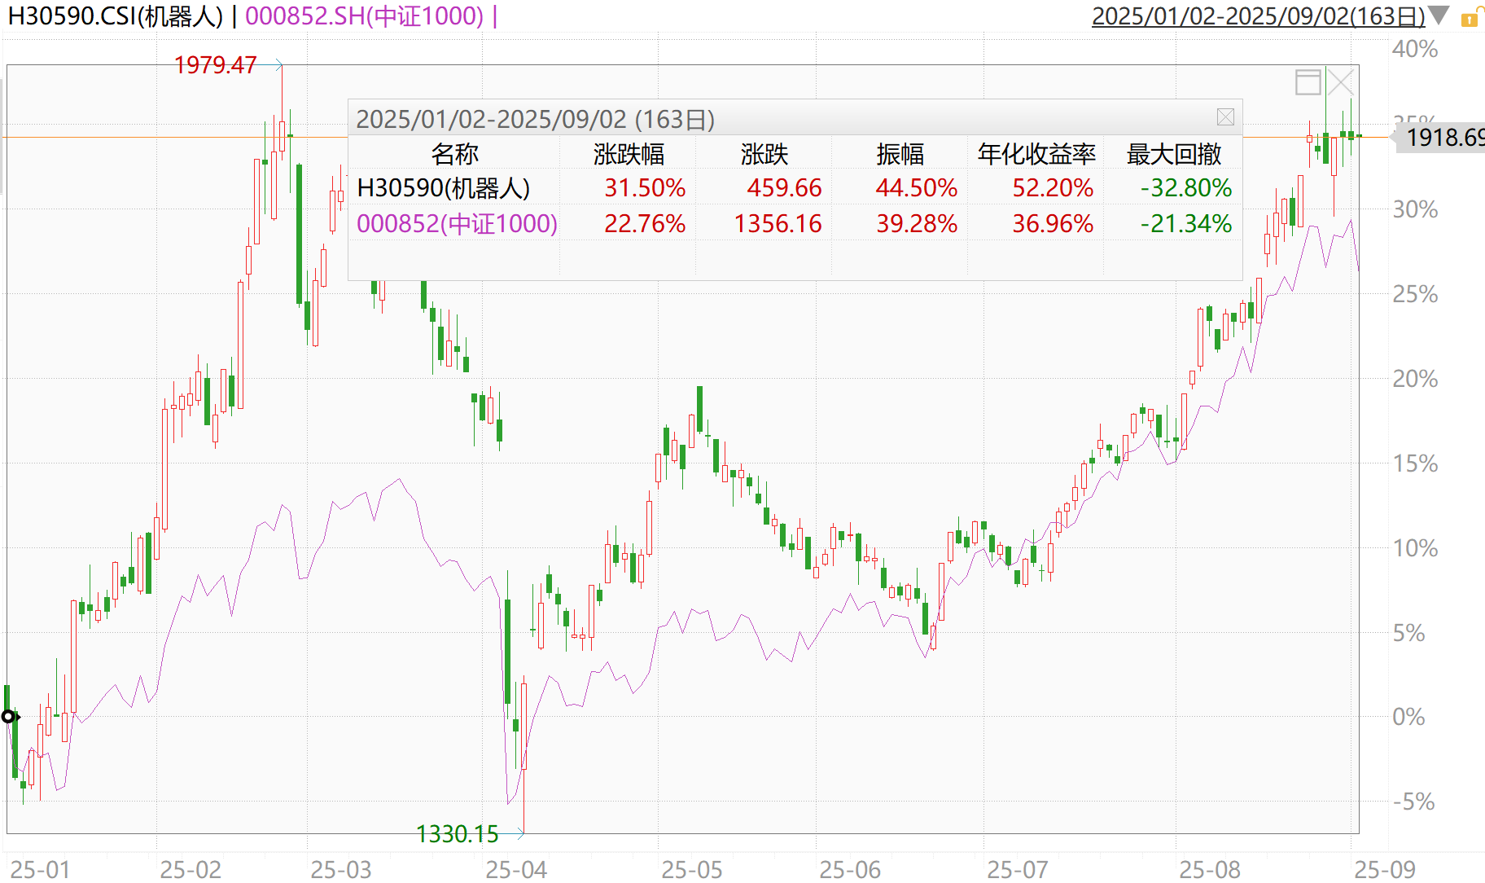Click the 涨跌幅 column header
The width and height of the screenshot is (1485, 883).
pos(629,154)
